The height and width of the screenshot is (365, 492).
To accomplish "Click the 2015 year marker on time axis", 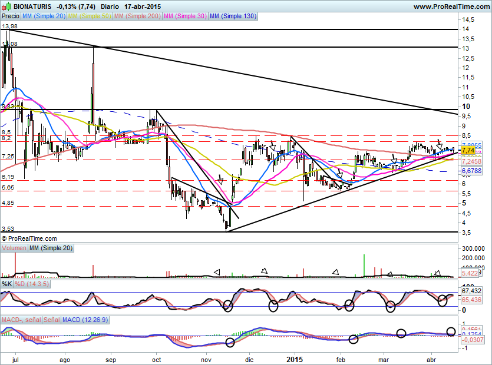I will click(295, 359).
